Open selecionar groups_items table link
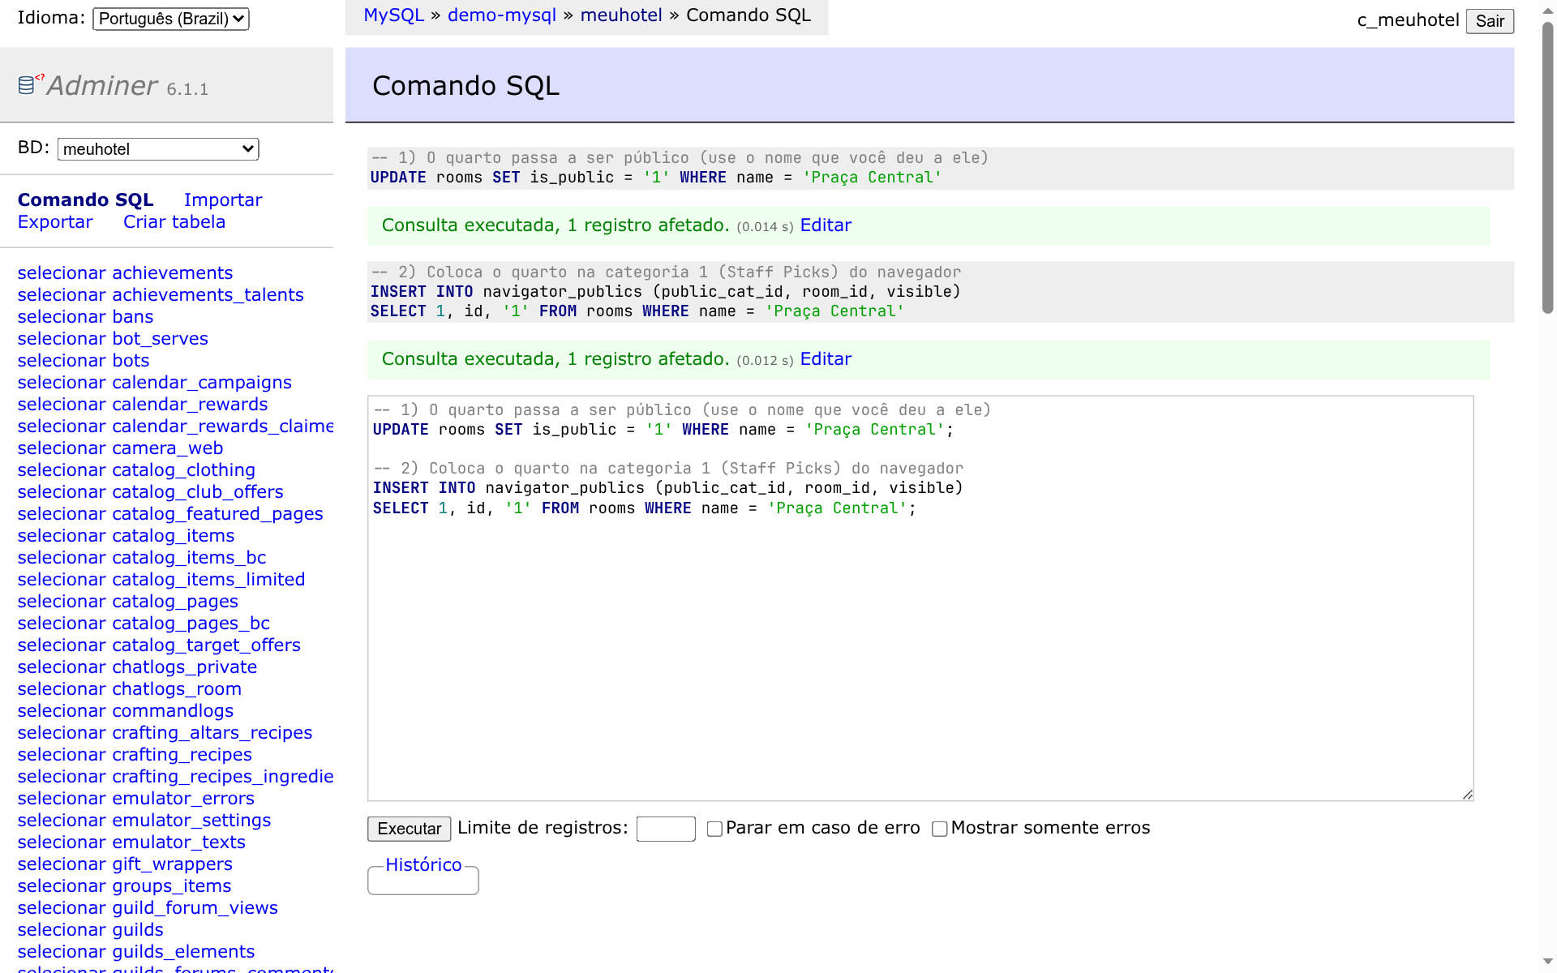The image size is (1557, 973). (x=124, y=886)
